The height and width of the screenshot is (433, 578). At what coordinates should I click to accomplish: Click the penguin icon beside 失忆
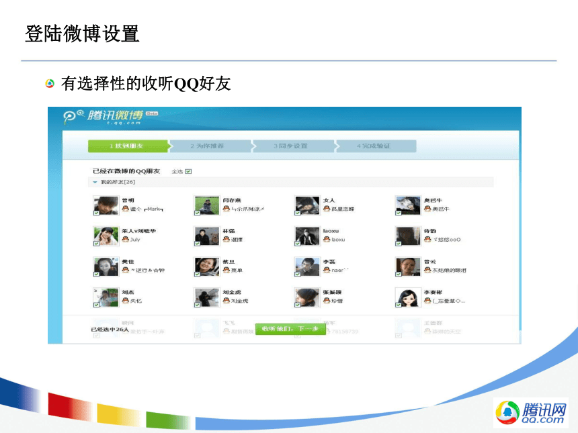125,301
